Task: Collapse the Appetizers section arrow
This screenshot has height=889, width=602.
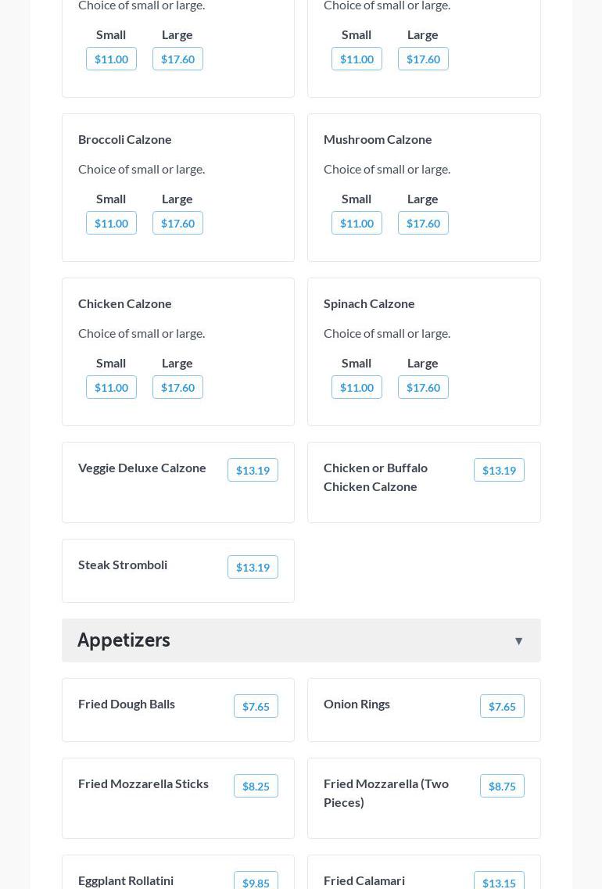Action: coord(518,641)
